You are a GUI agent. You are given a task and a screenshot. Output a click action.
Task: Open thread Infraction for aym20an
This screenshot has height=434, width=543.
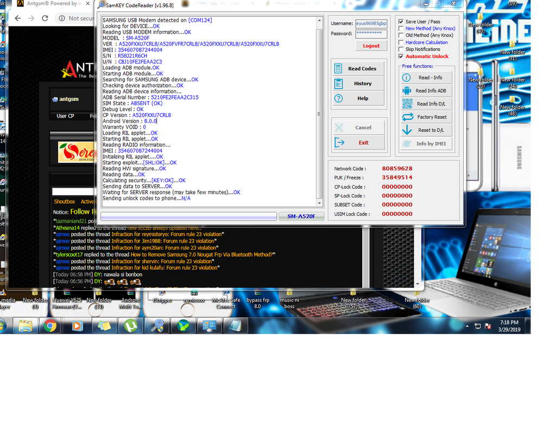164,248
